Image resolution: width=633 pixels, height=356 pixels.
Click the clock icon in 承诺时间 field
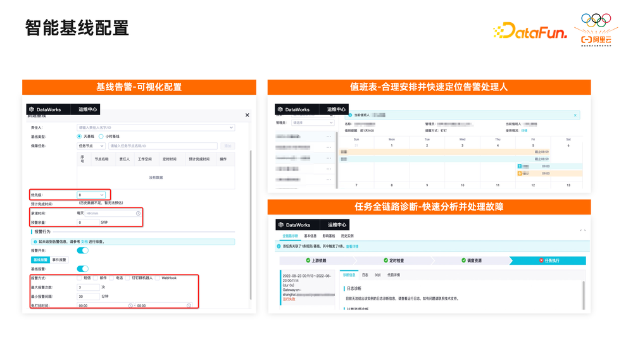pos(138,213)
